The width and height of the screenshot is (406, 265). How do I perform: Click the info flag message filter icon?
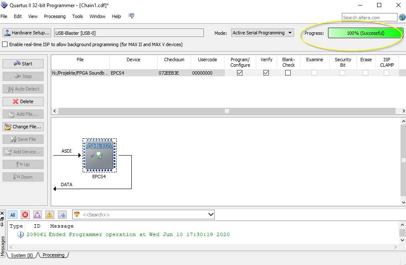click(62, 215)
